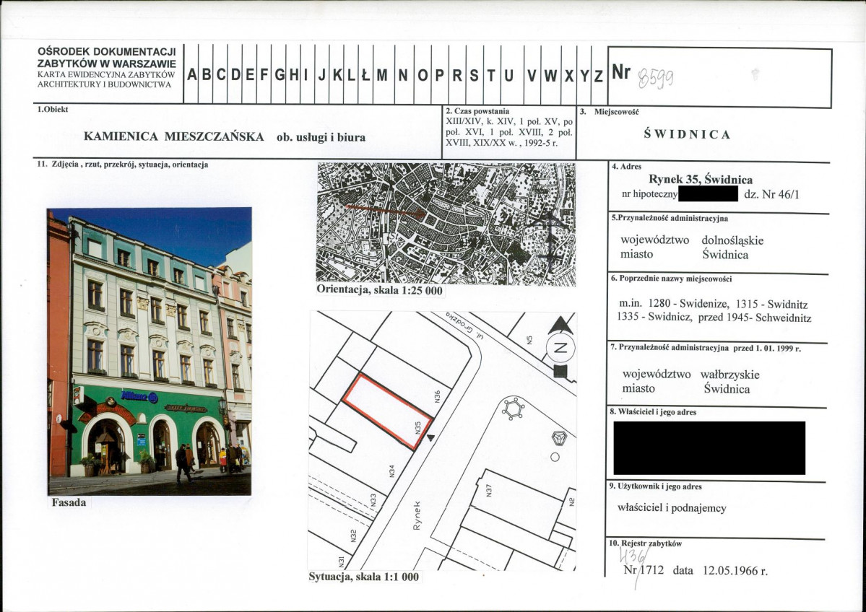The width and height of the screenshot is (866, 612).
Task: Click the blue Allianz sign on the facade
Action: click(139, 396)
